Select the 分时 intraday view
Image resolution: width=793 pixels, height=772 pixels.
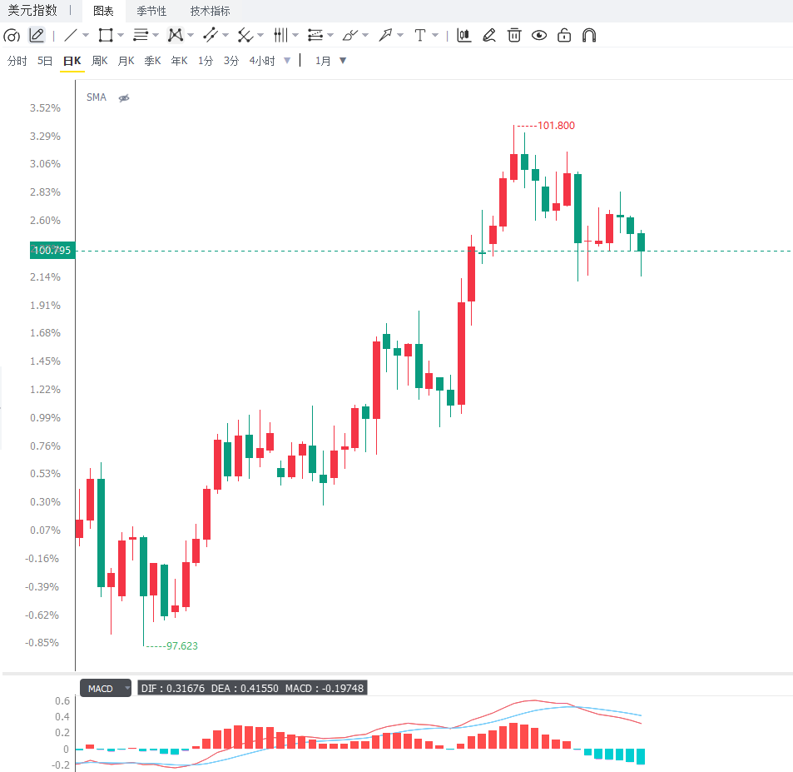(x=17, y=62)
